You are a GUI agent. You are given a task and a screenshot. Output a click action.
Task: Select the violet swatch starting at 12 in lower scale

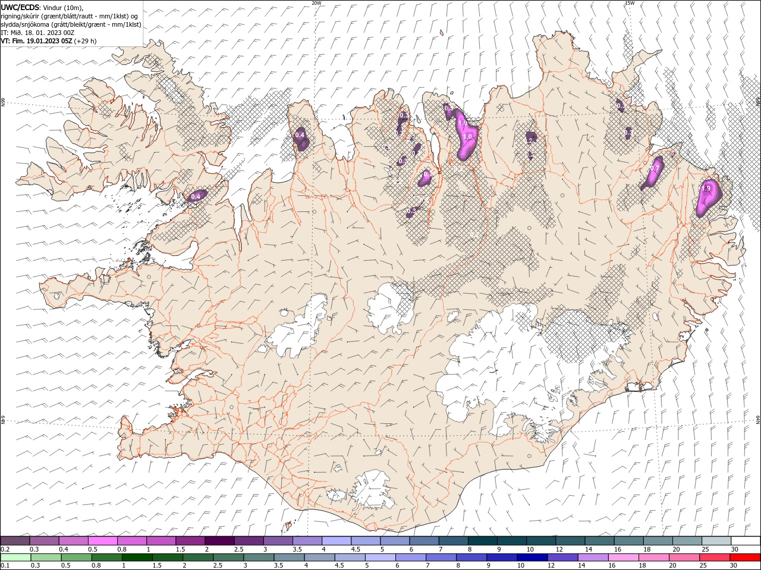click(562, 558)
